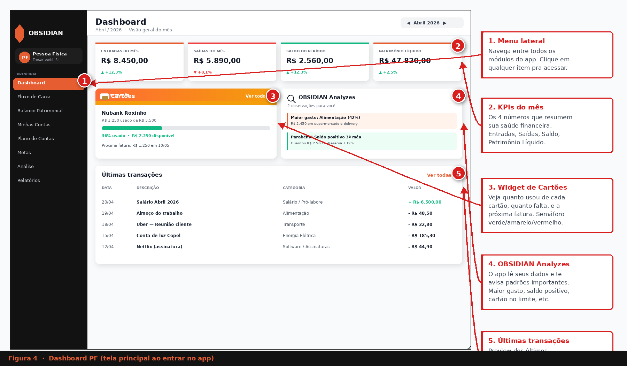627x366 pixels.
Task: Go to next month with right arrow
Action: (445, 23)
